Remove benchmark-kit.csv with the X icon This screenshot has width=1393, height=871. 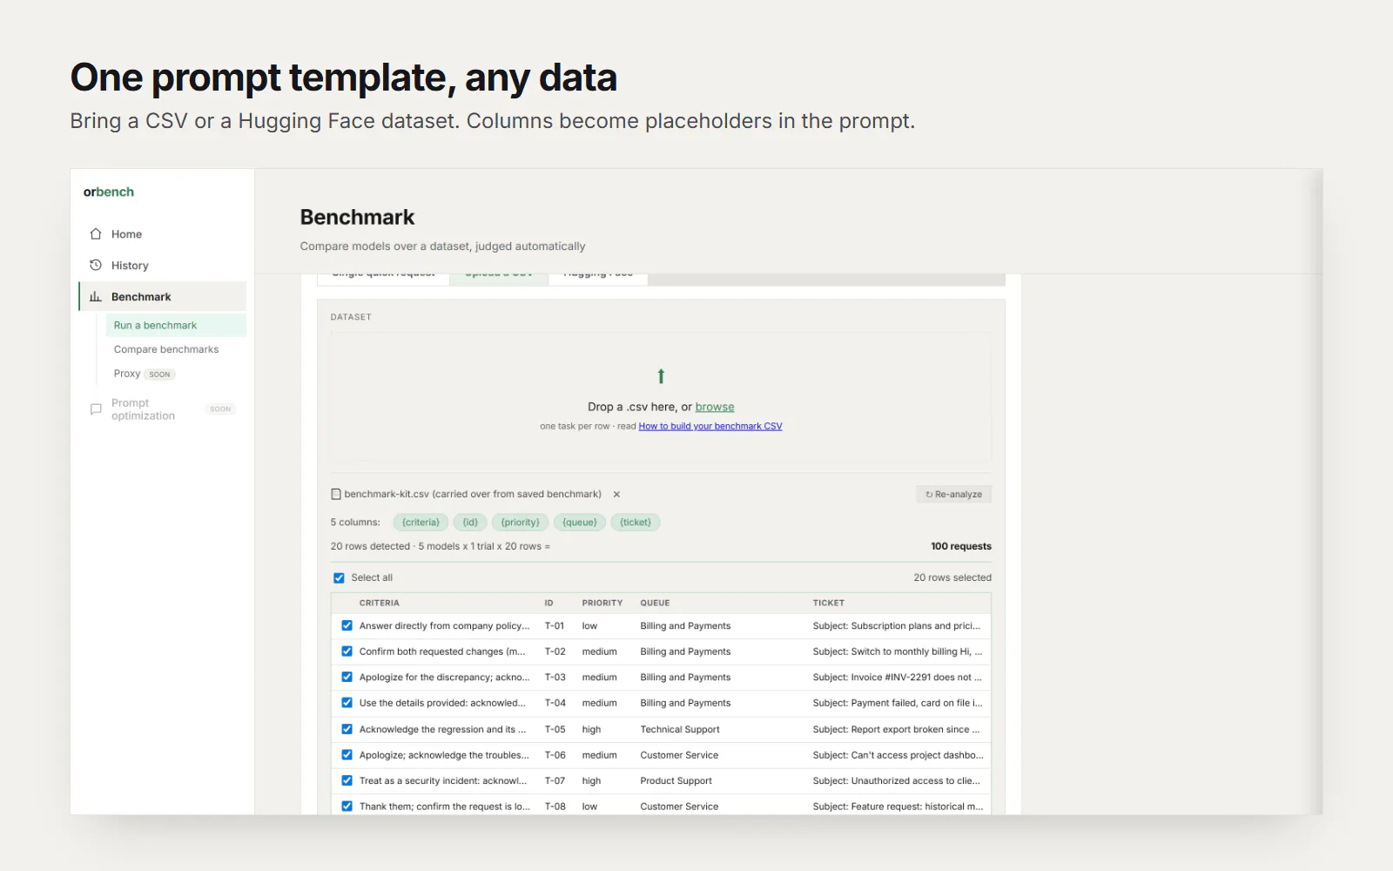tap(616, 494)
